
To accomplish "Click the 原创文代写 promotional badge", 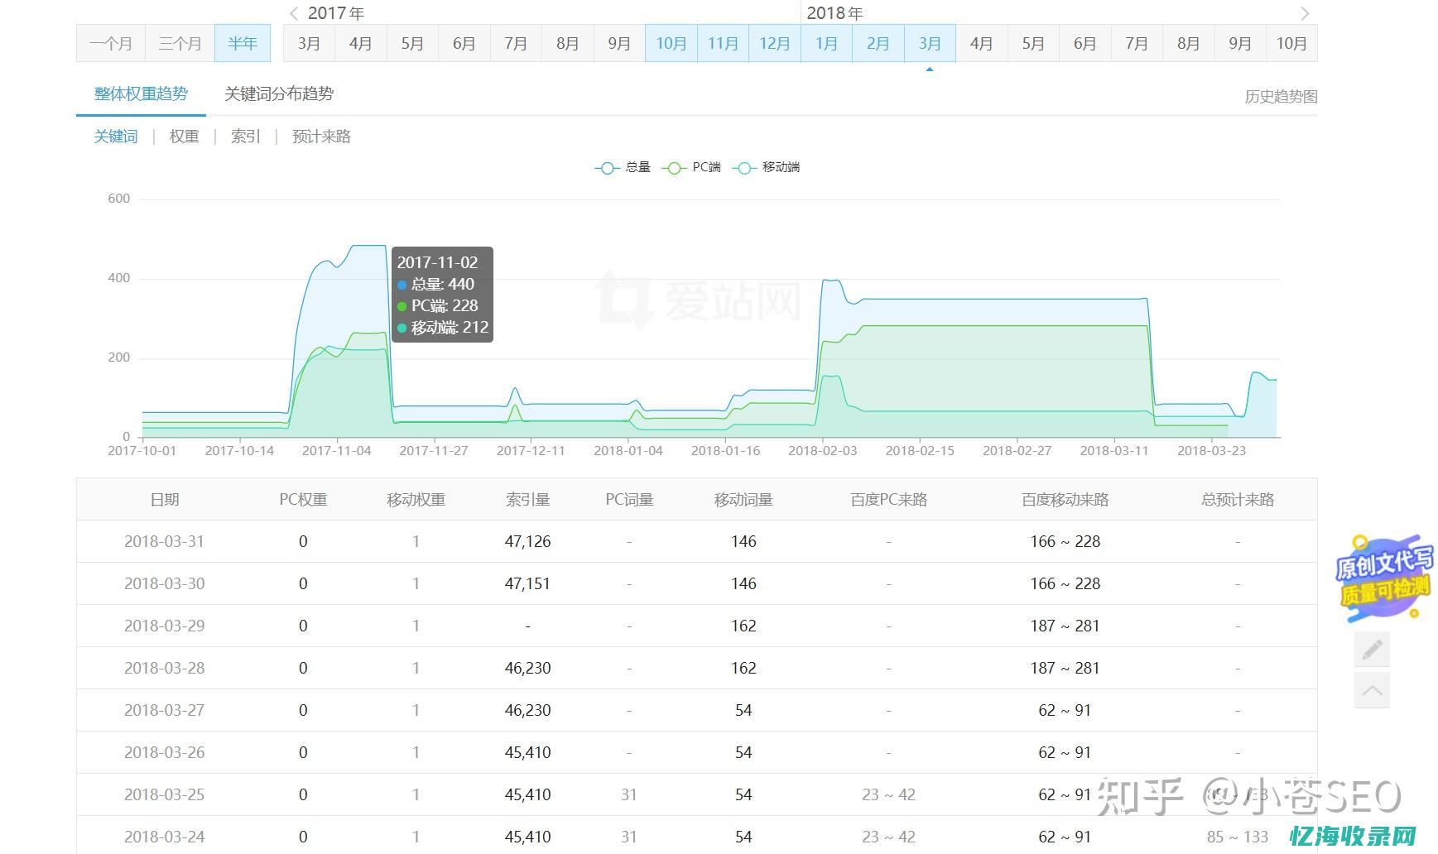I will tap(1383, 577).
